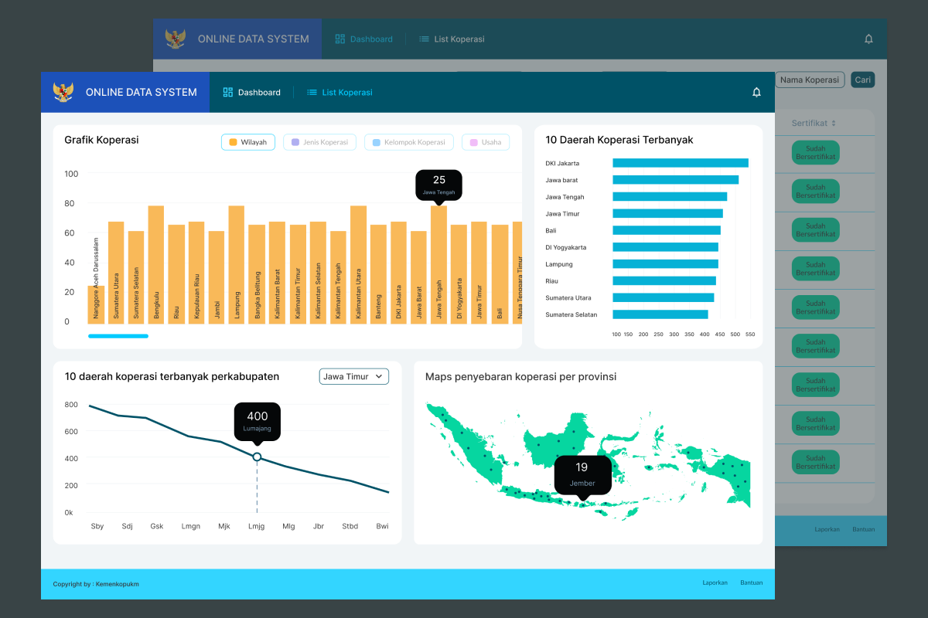Enable the Kelompok Koperasi chart filter
The width and height of the screenshot is (928, 618).
pos(408,142)
